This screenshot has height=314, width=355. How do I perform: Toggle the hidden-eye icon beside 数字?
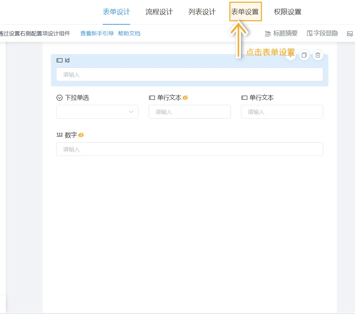pyautogui.click(x=81, y=135)
